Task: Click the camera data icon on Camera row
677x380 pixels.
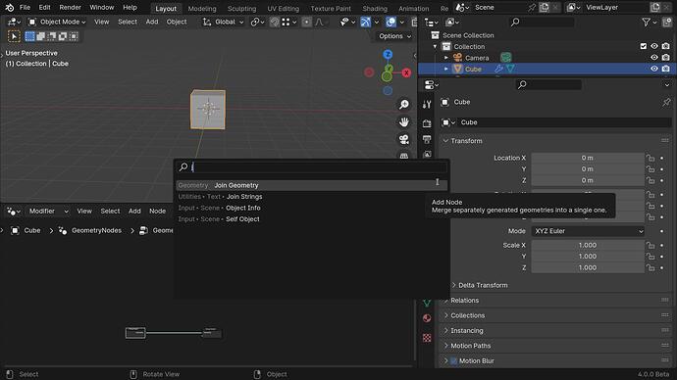Action: (x=506, y=58)
